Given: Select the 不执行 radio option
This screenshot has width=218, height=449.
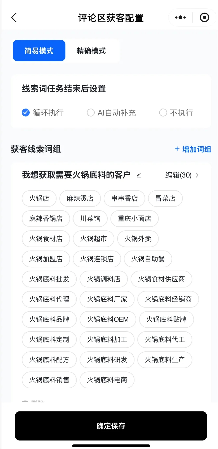Looking at the screenshot, I should 163,113.
